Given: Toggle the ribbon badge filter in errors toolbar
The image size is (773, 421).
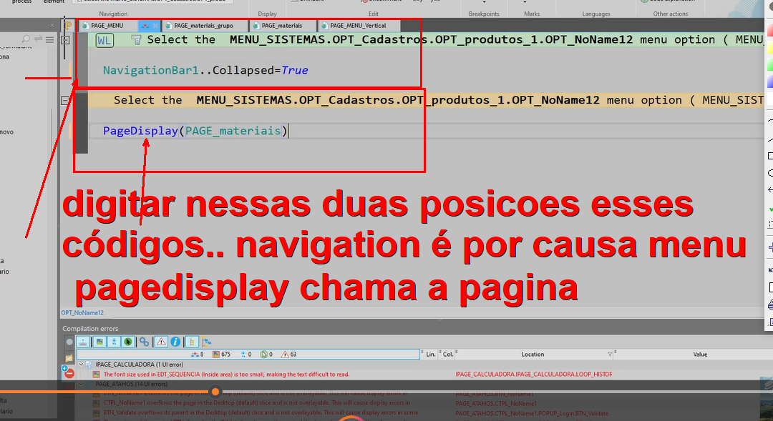Looking at the screenshot, I should tap(114, 342).
